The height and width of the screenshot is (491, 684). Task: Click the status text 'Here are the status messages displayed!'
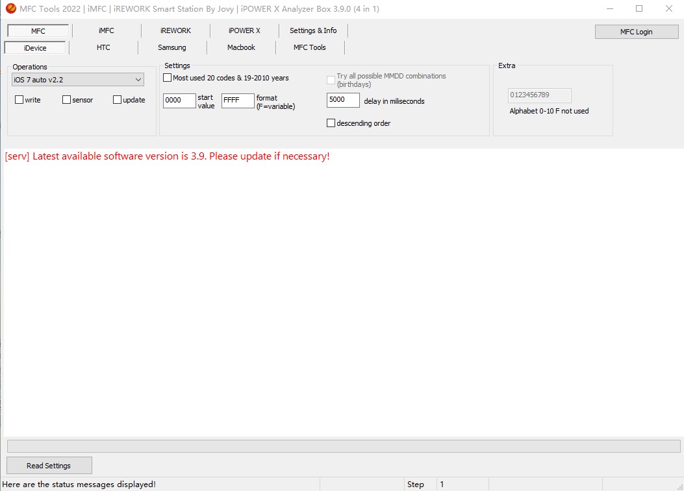point(79,485)
